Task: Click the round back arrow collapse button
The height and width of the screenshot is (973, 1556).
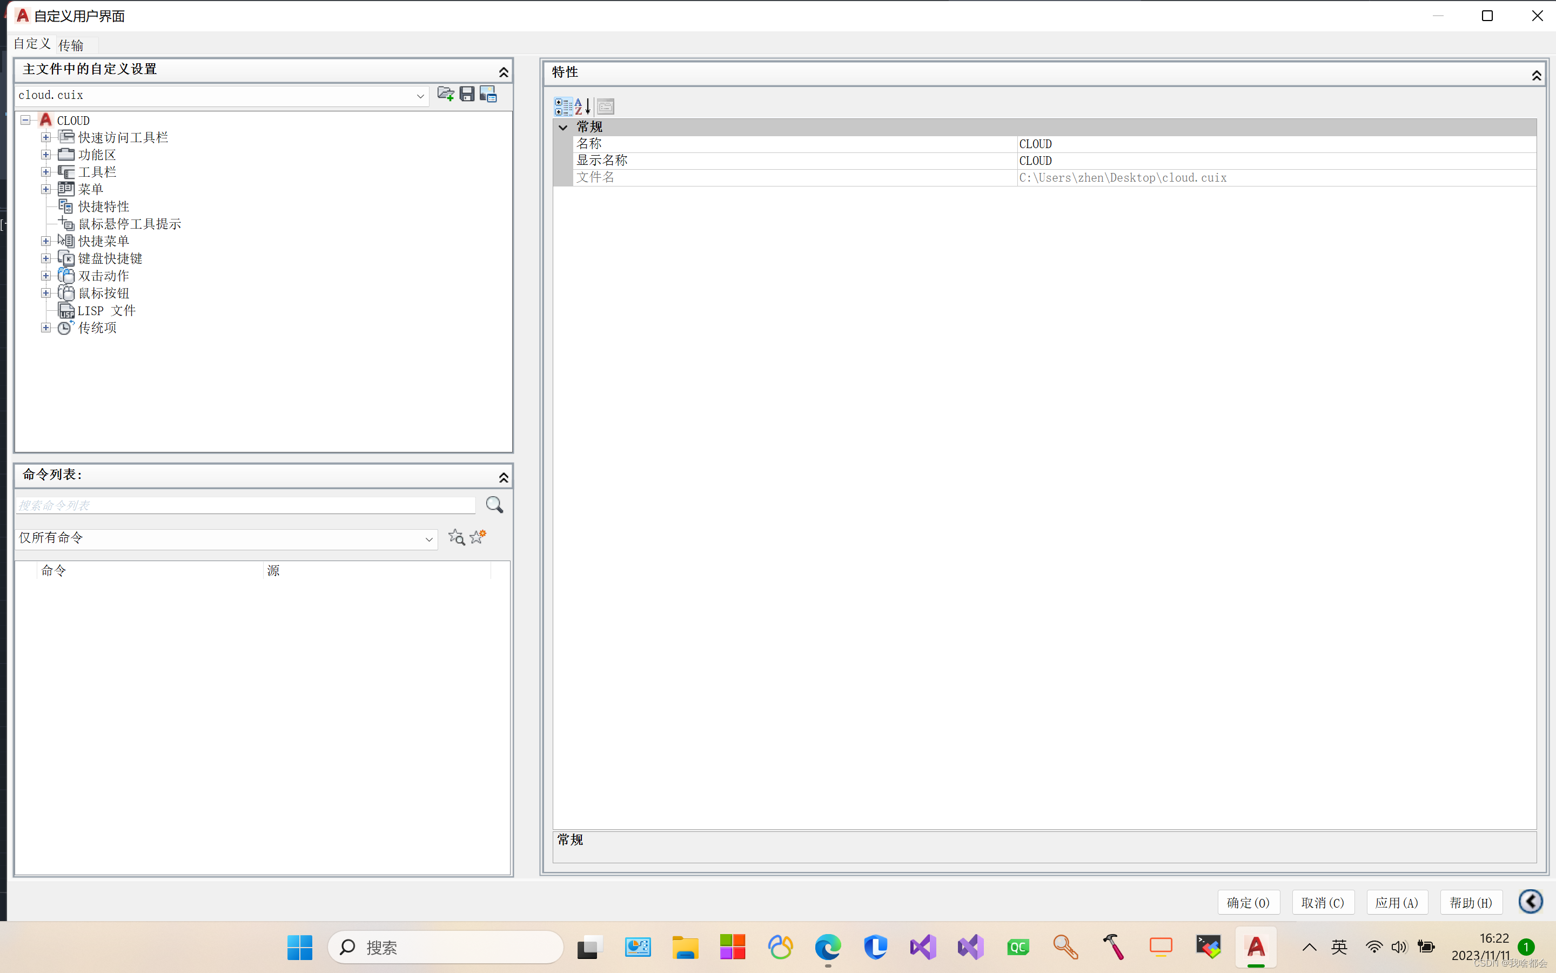Action: coord(1530,902)
